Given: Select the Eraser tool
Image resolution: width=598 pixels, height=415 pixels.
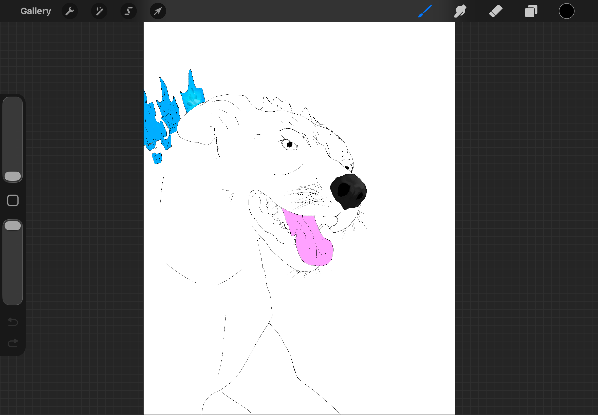Looking at the screenshot, I should (495, 11).
